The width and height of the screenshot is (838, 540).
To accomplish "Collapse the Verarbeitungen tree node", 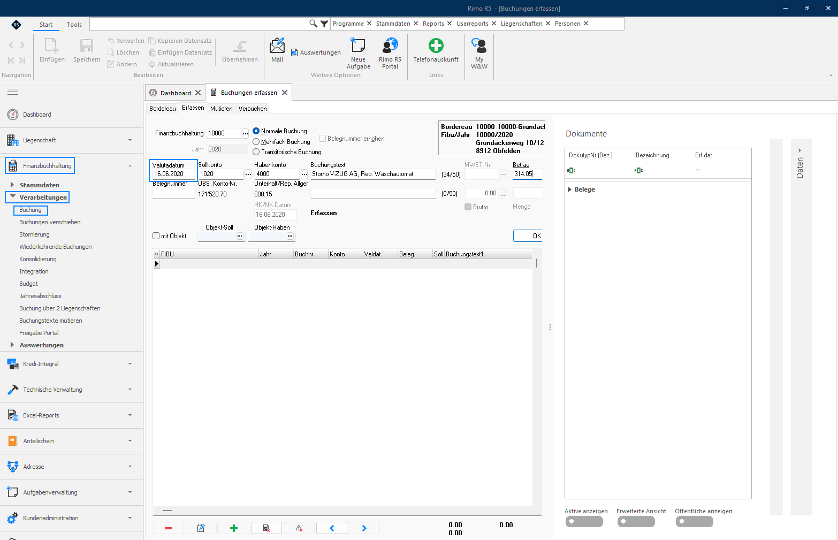I will (13, 197).
